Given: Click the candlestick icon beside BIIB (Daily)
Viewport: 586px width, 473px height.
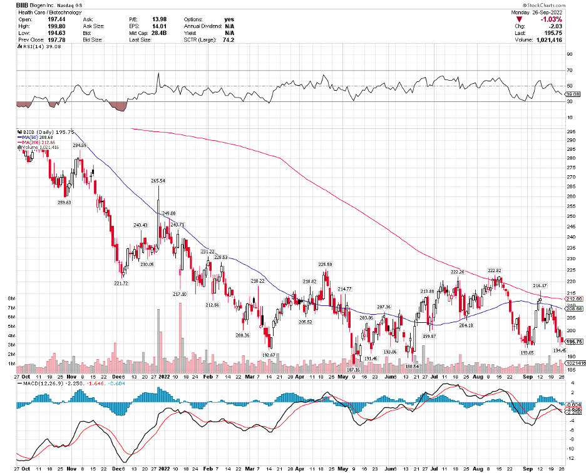Looking at the screenshot, I should [x=19, y=132].
